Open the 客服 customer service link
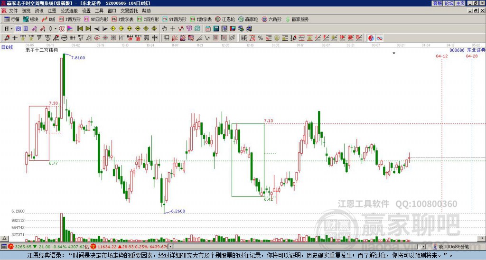 point(437,3)
